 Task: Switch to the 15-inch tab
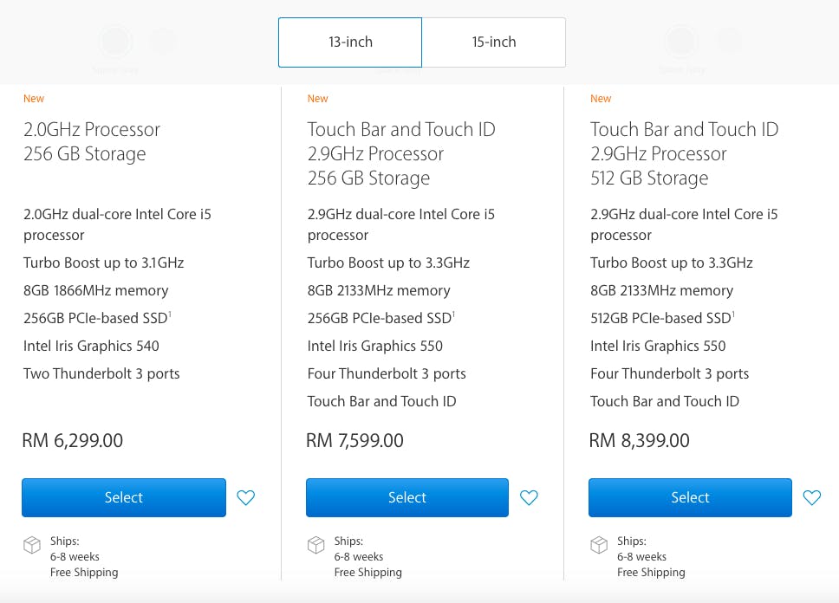[x=494, y=42]
